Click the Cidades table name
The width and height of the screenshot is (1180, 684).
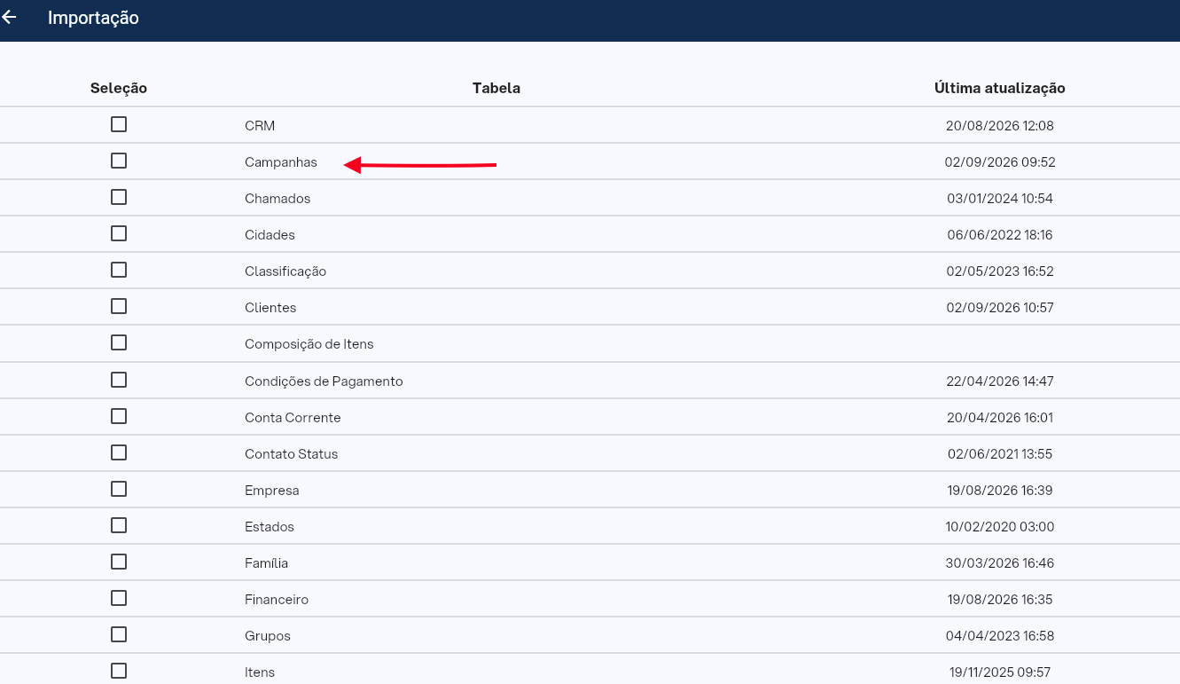[x=270, y=235]
